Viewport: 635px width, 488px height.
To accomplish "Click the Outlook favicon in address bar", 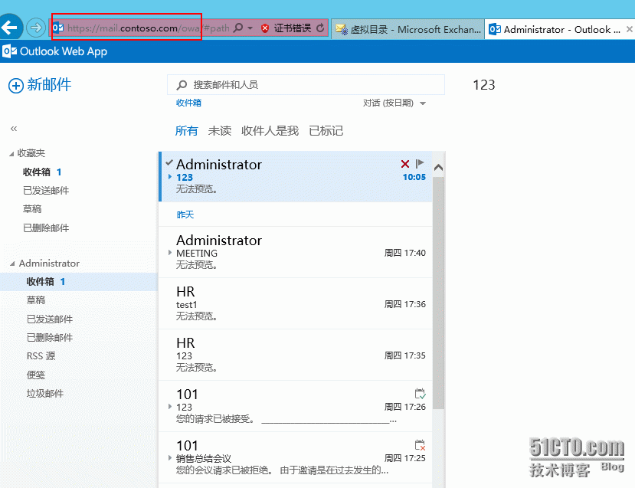I will [x=58, y=28].
